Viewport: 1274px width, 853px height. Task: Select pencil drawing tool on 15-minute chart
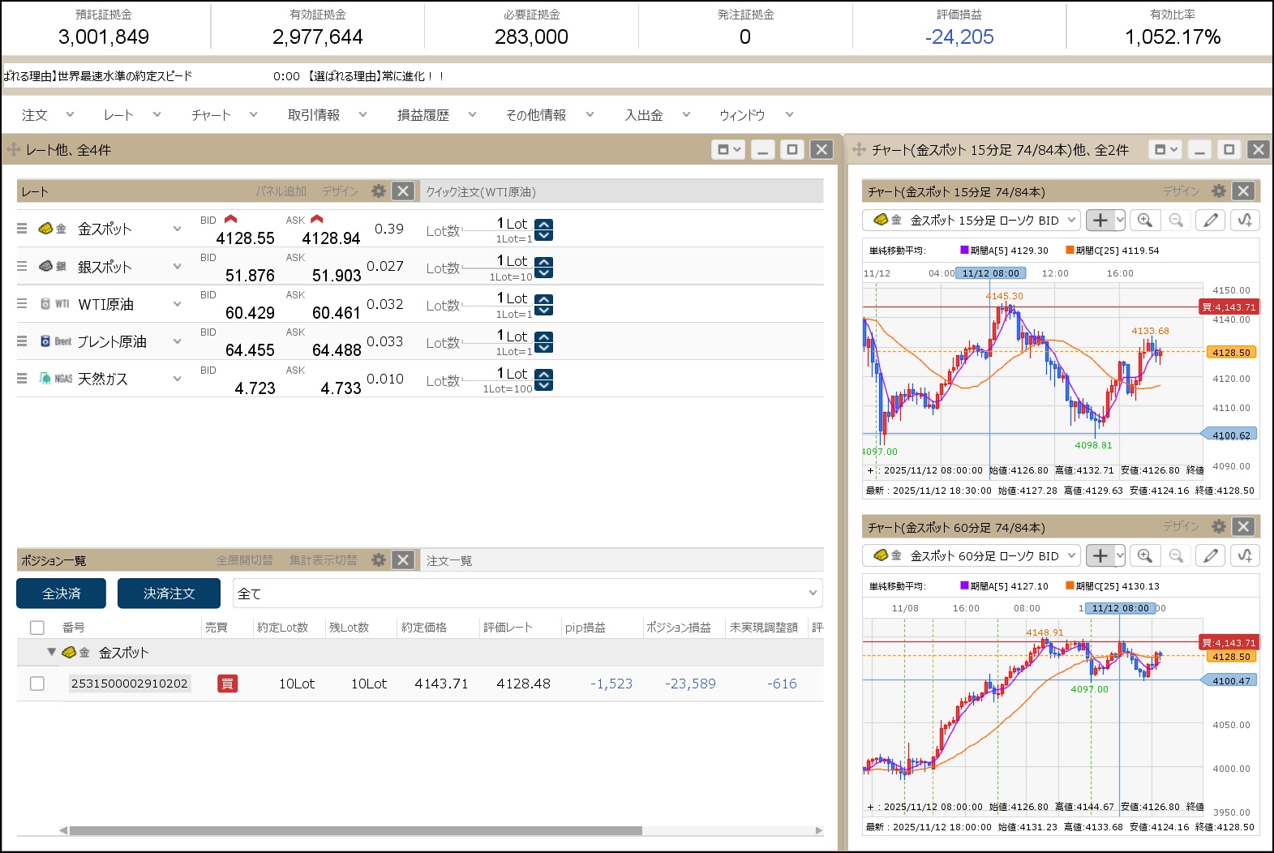[1210, 220]
